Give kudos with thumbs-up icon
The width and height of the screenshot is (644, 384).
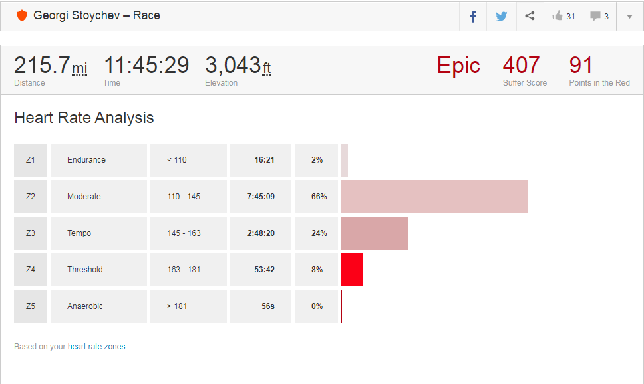point(558,16)
